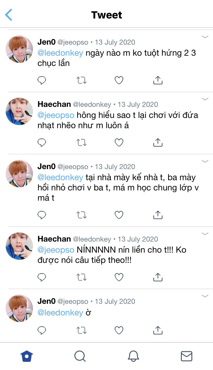This screenshot has height=370, width=213.
Task: Like Jen0's last tweet saying 'ờ'
Action: click(119, 330)
